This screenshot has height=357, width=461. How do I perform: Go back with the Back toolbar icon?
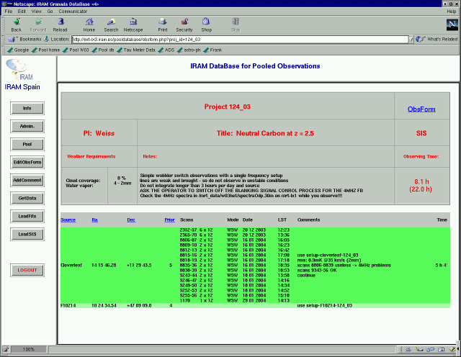(x=16, y=24)
